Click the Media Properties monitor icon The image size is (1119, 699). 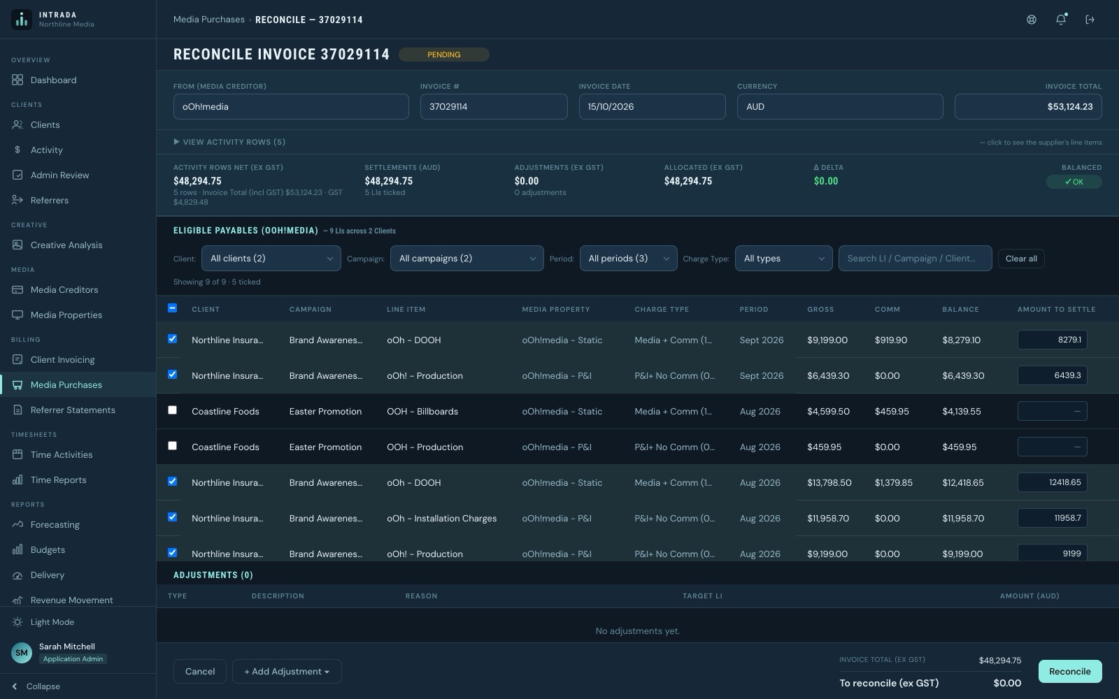[17, 315]
